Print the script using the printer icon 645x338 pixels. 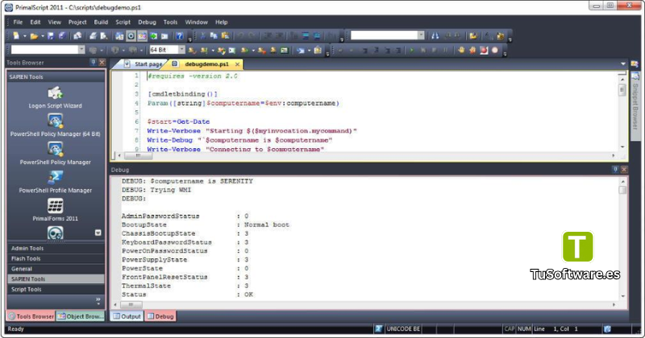94,36
